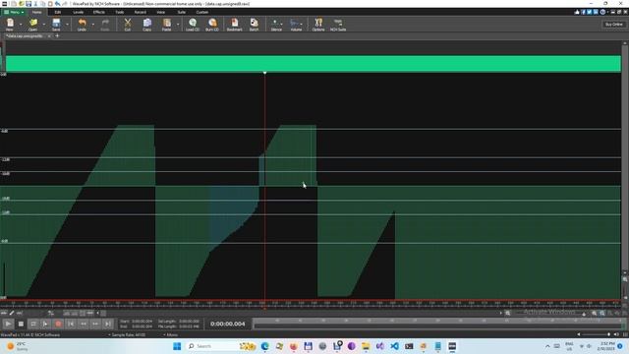Click the Copy toolbar icon

click(146, 24)
